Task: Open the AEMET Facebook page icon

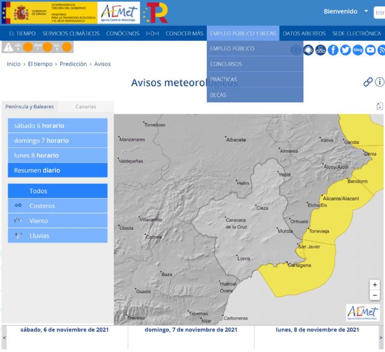Action: click(x=333, y=50)
